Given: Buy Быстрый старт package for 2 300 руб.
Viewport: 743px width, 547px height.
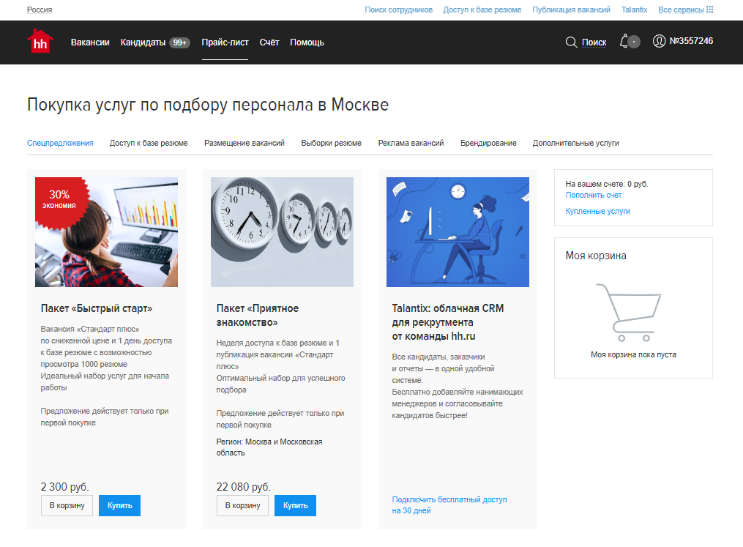Looking at the screenshot, I should pos(119,505).
